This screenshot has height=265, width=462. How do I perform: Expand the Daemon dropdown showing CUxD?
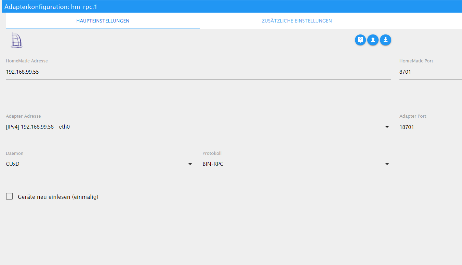[100, 164]
